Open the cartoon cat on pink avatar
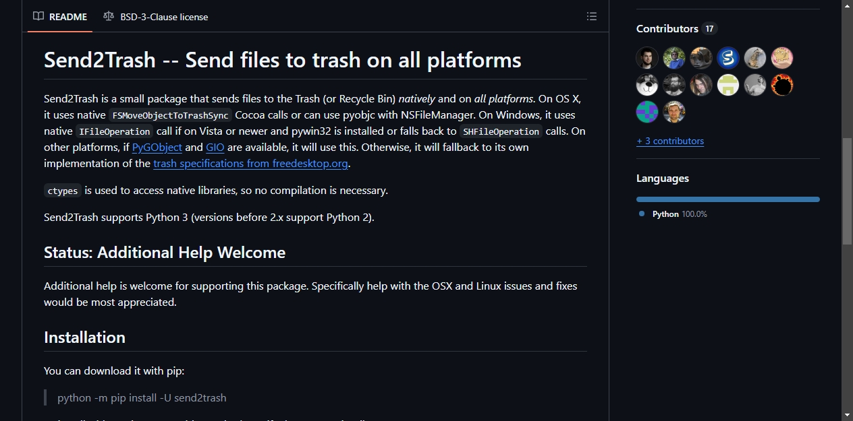853x421 pixels. pos(782,58)
